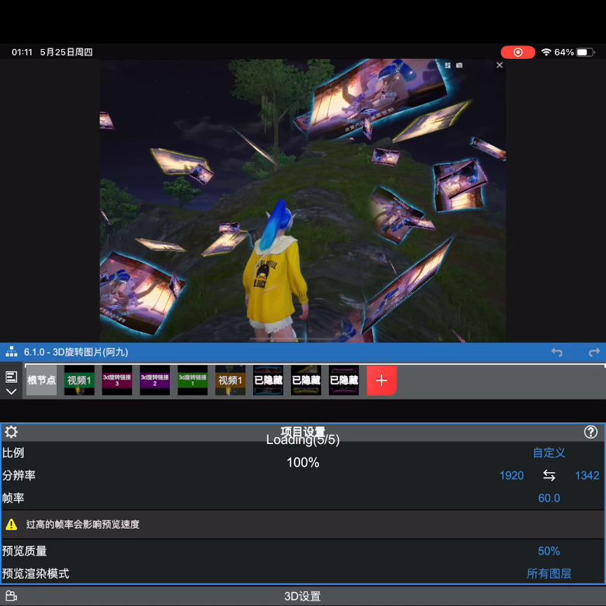This screenshot has height=606, width=606.
Task: Add a new layer with the red plus button
Action: tap(382, 379)
